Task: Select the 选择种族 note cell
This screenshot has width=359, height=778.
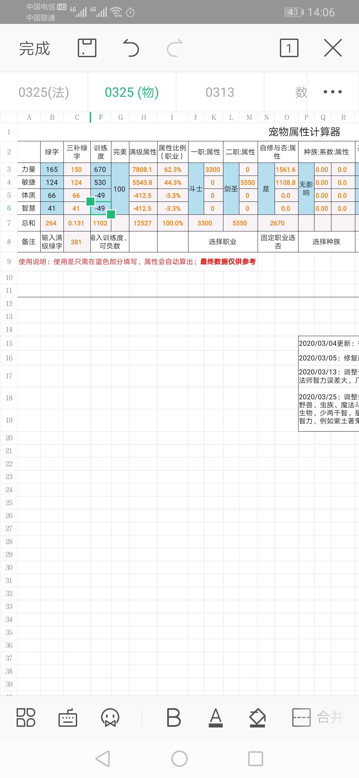Action: point(326,242)
